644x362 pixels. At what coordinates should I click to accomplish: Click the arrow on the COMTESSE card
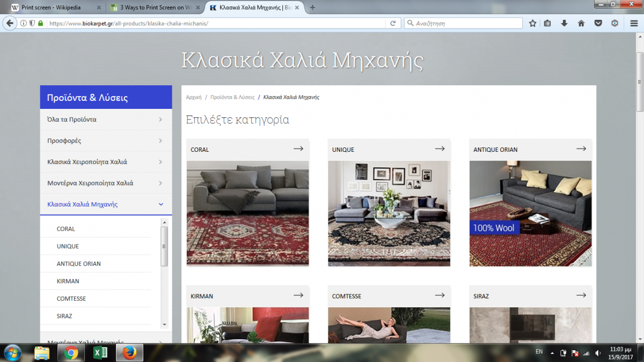pyautogui.click(x=440, y=295)
